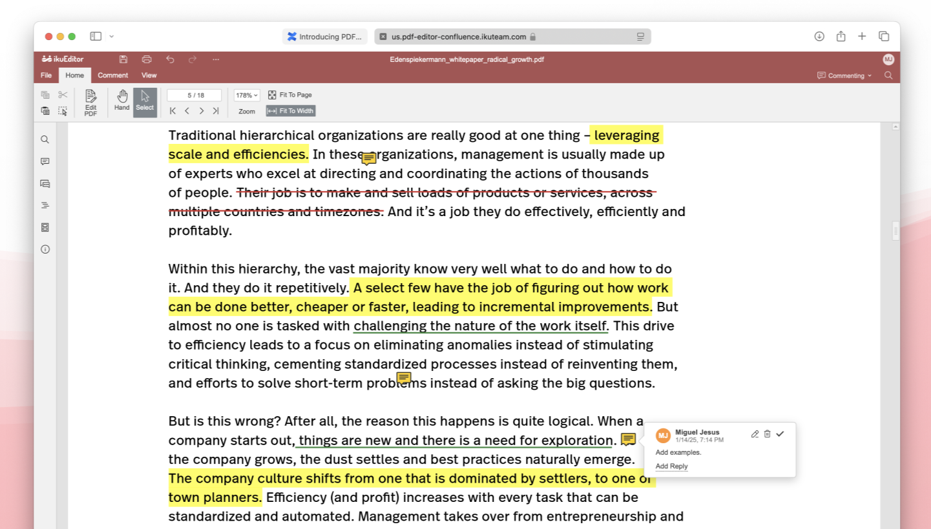Click the file name Edenspiekermann_whitepaper_radical_growth.pdf

[x=467, y=59]
